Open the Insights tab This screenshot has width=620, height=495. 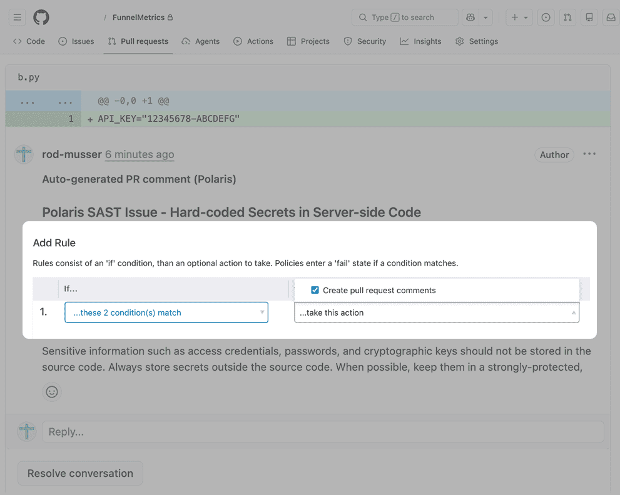pos(420,41)
